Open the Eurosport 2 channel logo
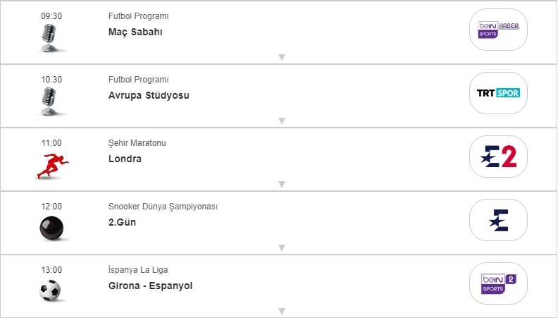 498,157
